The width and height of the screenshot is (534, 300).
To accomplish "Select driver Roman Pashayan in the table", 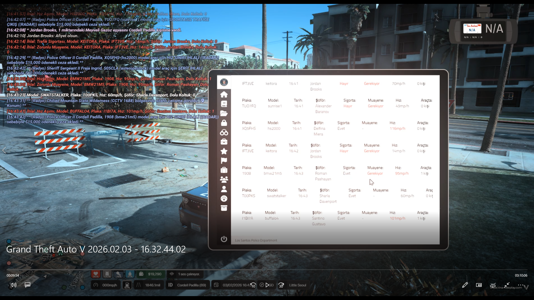I will click(x=323, y=176).
